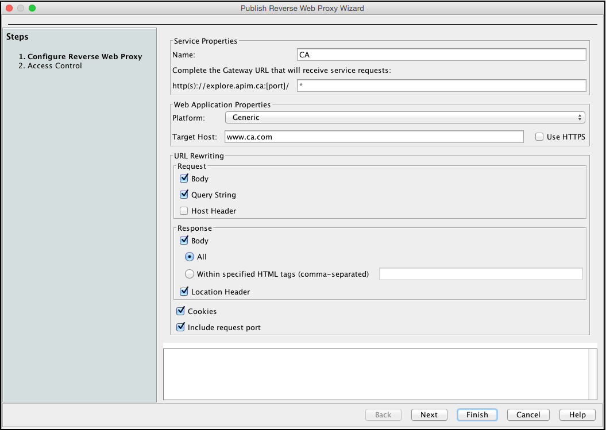606x430 pixels.
Task: Select the All radio button
Action: [x=190, y=257]
